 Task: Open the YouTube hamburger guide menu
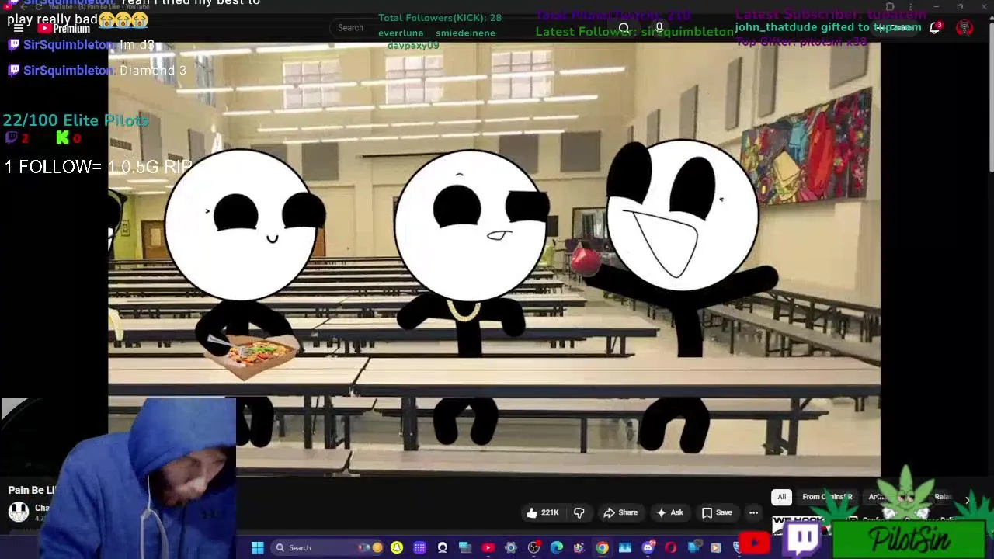(18, 28)
